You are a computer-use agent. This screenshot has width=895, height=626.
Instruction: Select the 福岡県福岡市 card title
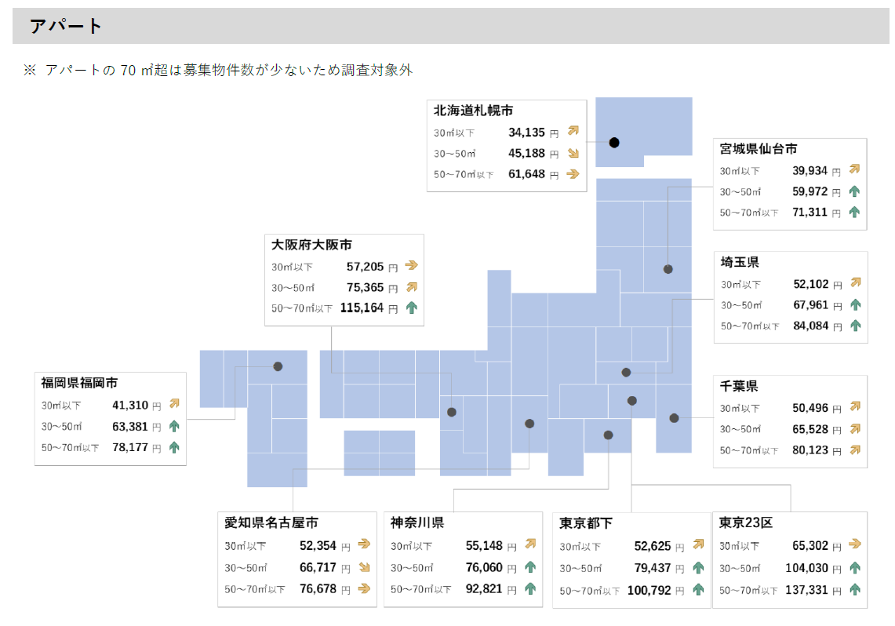79,382
